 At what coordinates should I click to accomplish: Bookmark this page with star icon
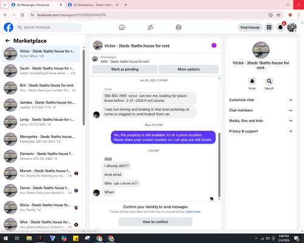click(x=278, y=15)
